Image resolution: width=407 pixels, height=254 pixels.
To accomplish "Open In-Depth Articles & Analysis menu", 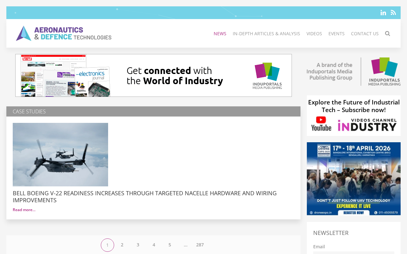I will [x=266, y=34].
